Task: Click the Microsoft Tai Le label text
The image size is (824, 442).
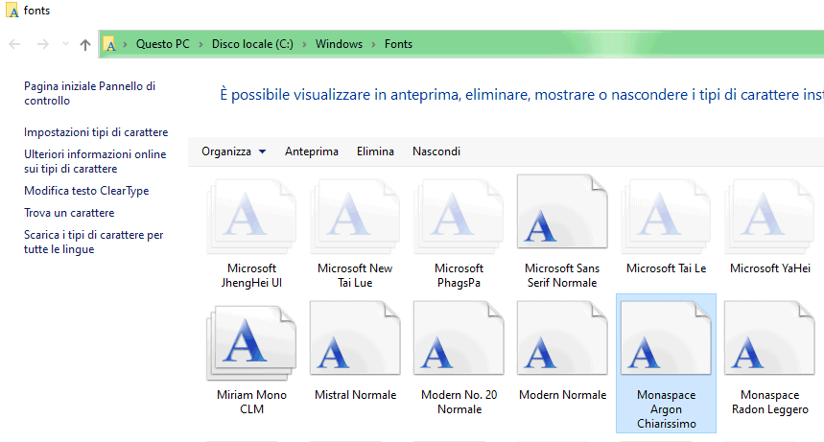Action: [x=666, y=268]
